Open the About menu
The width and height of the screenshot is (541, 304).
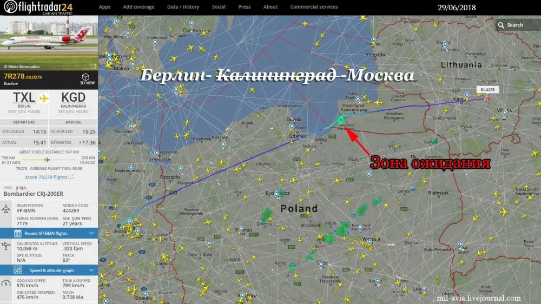click(x=270, y=7)
